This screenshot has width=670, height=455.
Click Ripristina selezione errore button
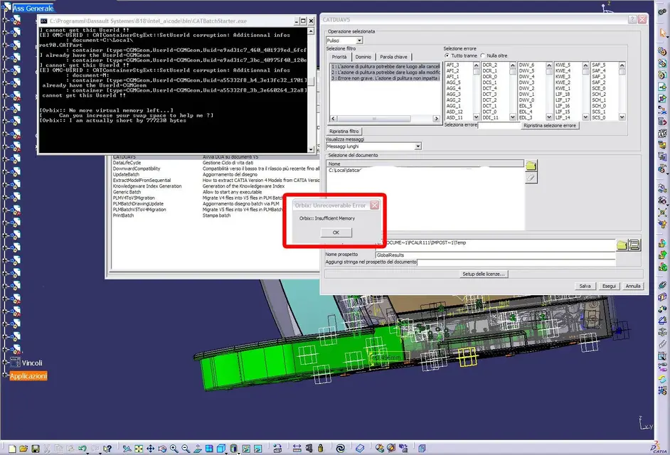point(550,126)
